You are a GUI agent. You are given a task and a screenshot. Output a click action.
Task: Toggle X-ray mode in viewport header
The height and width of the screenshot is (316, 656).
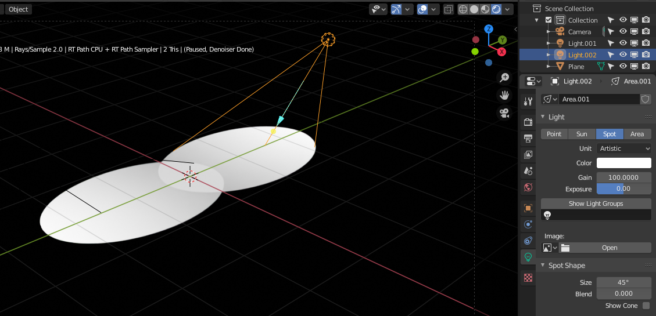[448, 9]
